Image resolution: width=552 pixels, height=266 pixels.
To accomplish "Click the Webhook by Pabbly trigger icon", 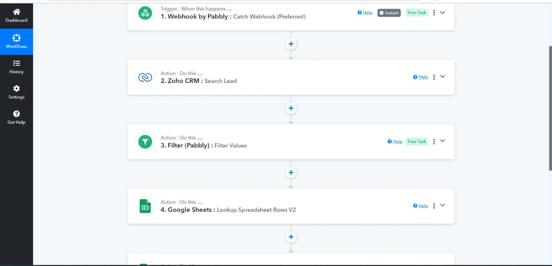I will point(145,13).
